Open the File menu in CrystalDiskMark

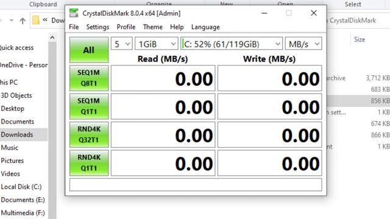74,27
